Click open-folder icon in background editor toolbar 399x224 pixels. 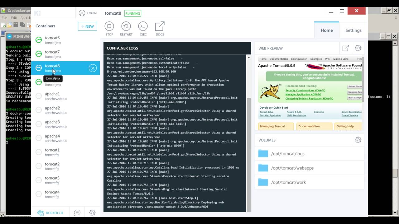point(9,25)
